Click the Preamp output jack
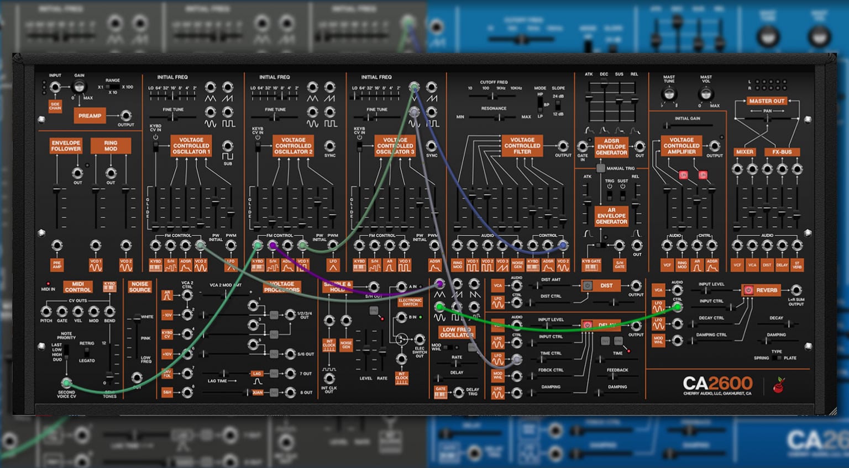This screenshot has height=468, width=849. click(x=126, y=115)
